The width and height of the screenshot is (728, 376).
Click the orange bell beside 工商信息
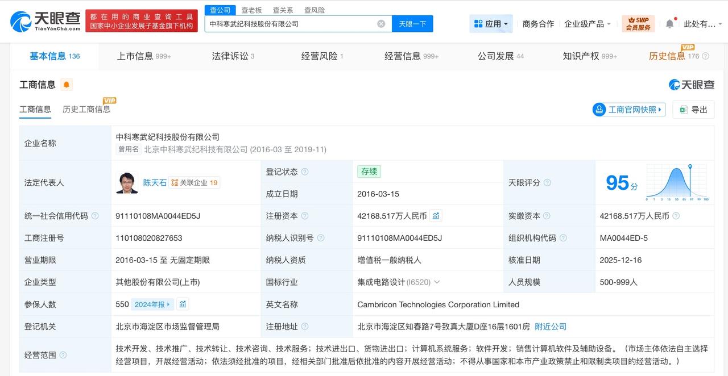(68, 83)
